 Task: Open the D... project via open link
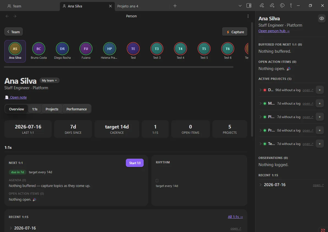coord(308,90)
